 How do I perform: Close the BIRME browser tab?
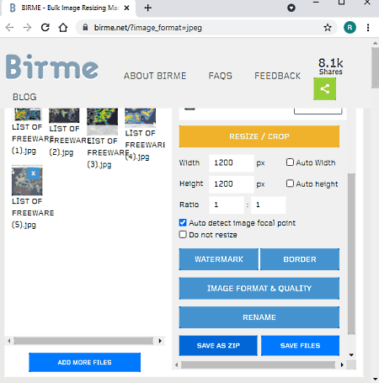pyautogui.click(x=126, y=8)
